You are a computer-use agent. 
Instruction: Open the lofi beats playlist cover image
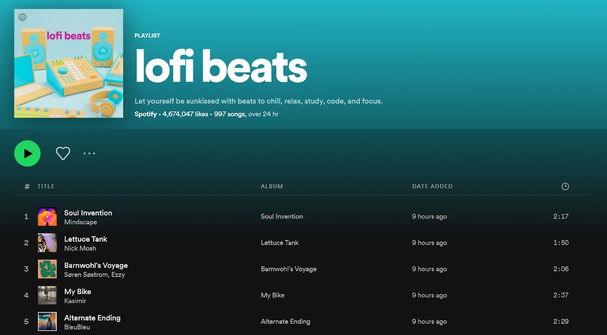(69, 63)
